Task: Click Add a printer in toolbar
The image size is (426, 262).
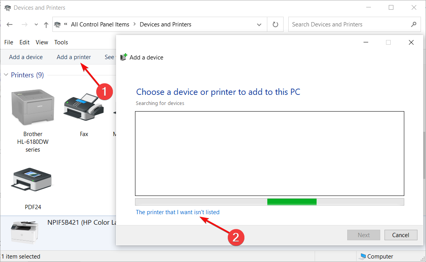Action: pos(74,57)
